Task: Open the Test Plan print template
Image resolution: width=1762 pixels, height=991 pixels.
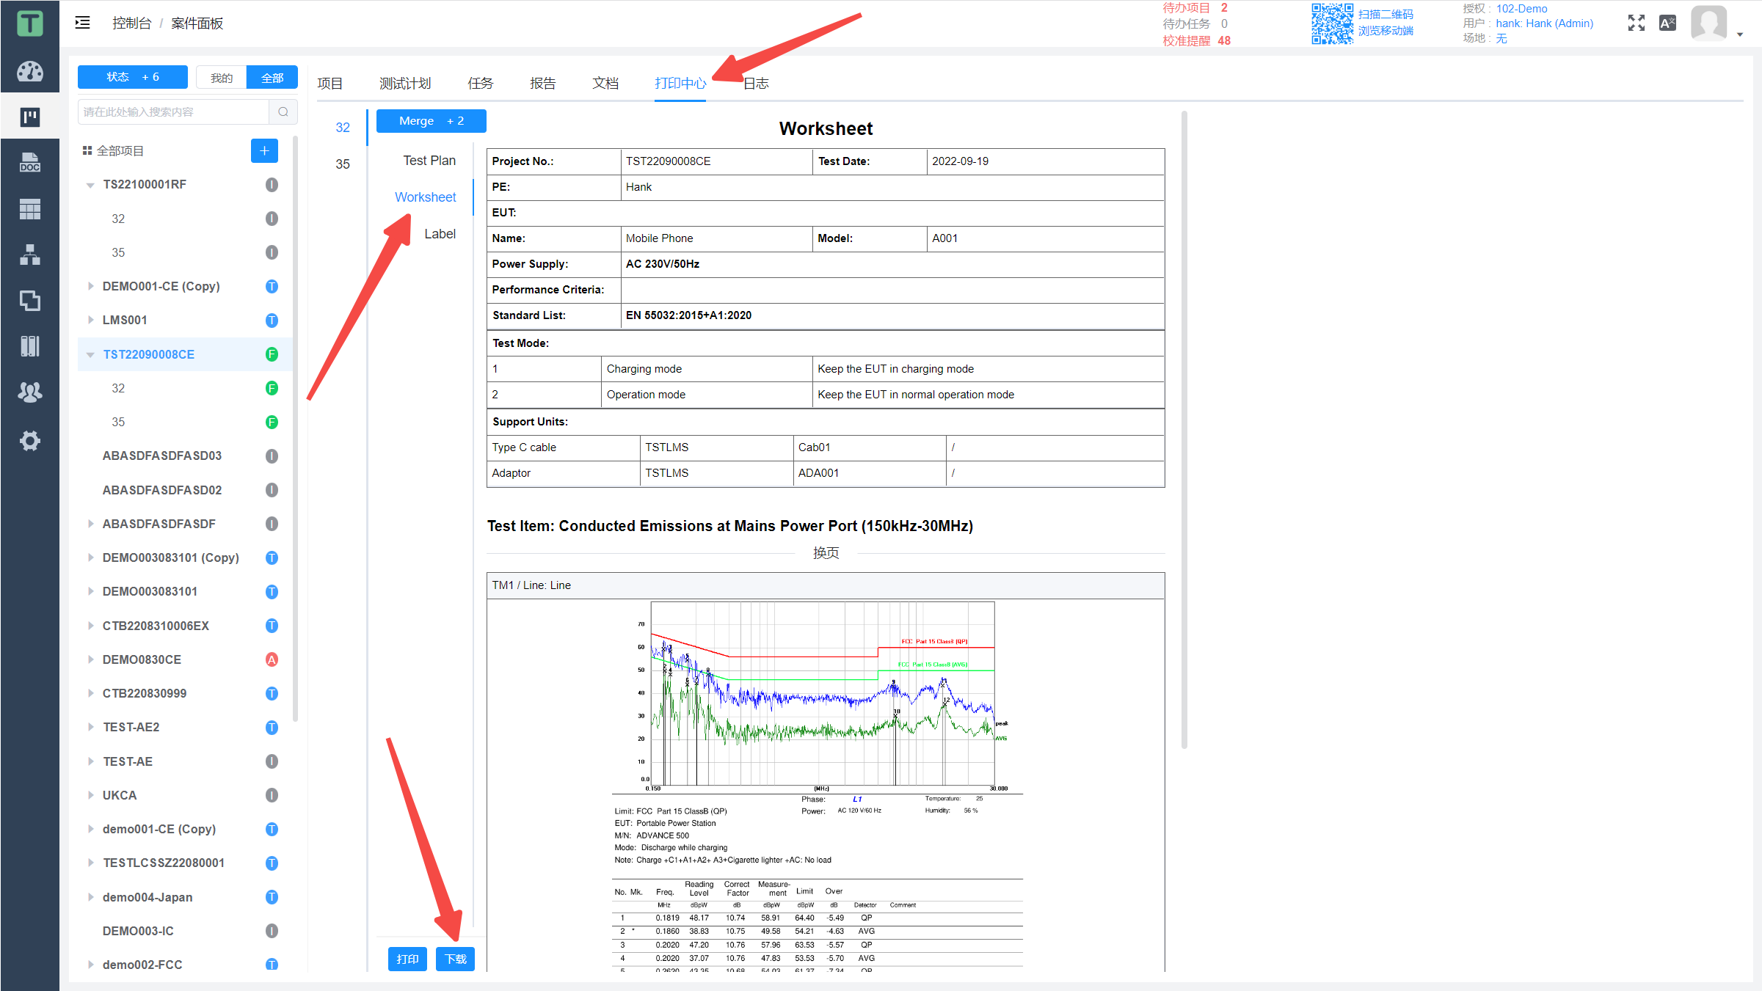Action: pyautogui.click(x=429, y=161)
